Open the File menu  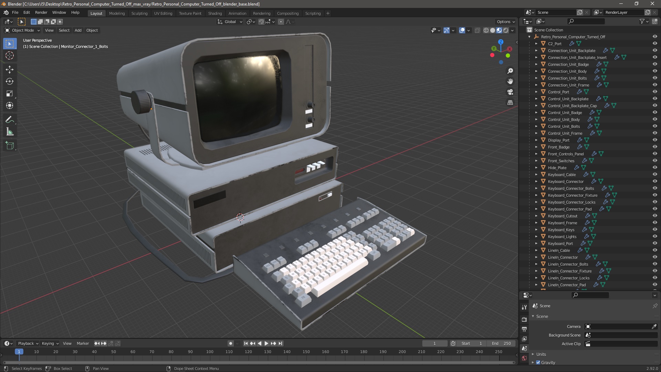pos(15,12)
